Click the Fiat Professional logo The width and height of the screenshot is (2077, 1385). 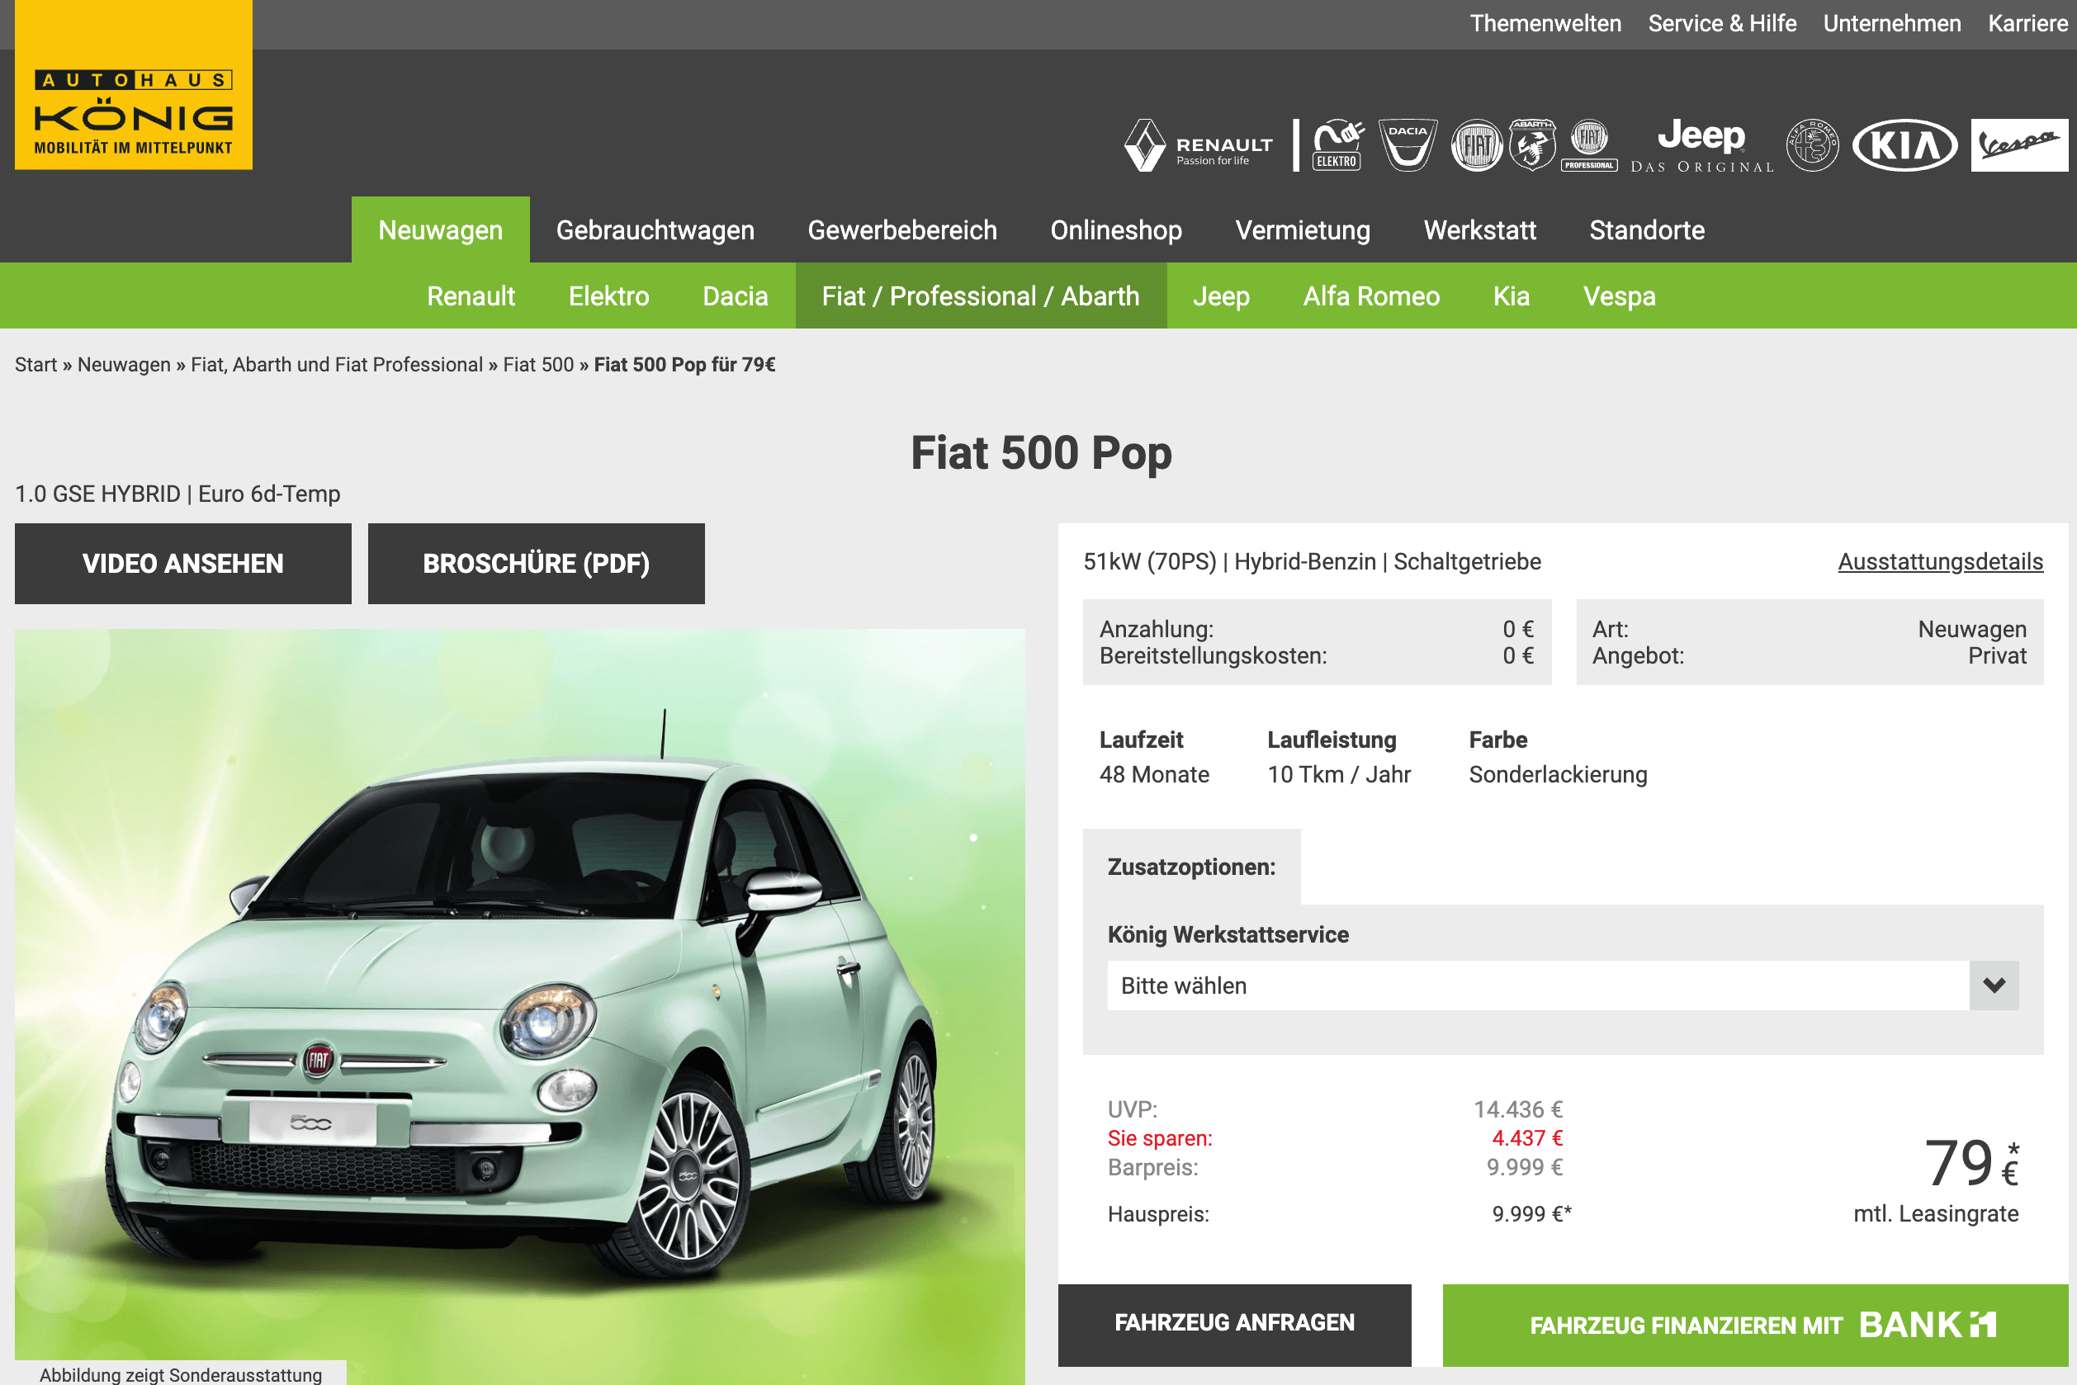[x=1588, y=145]
